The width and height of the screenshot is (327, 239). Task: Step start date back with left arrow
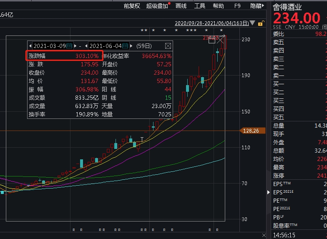[x=30, y=46]
